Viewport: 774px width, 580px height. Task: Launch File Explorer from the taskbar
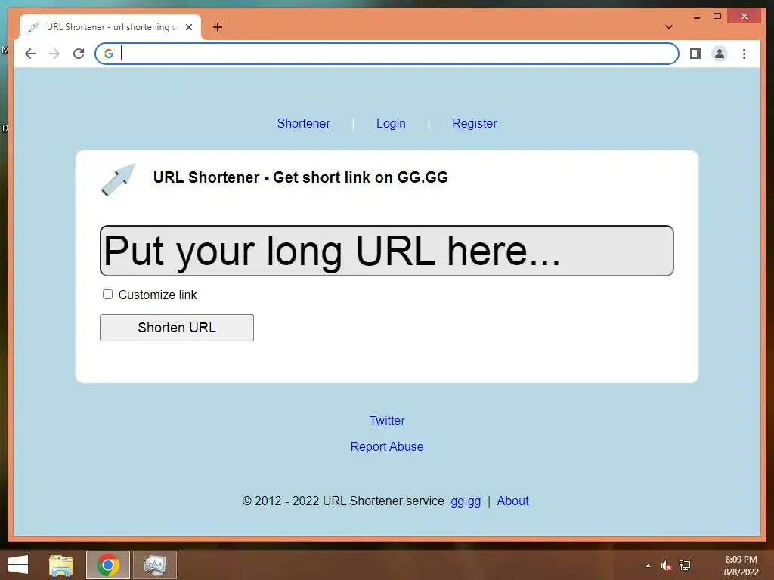(x=61, y=565)
